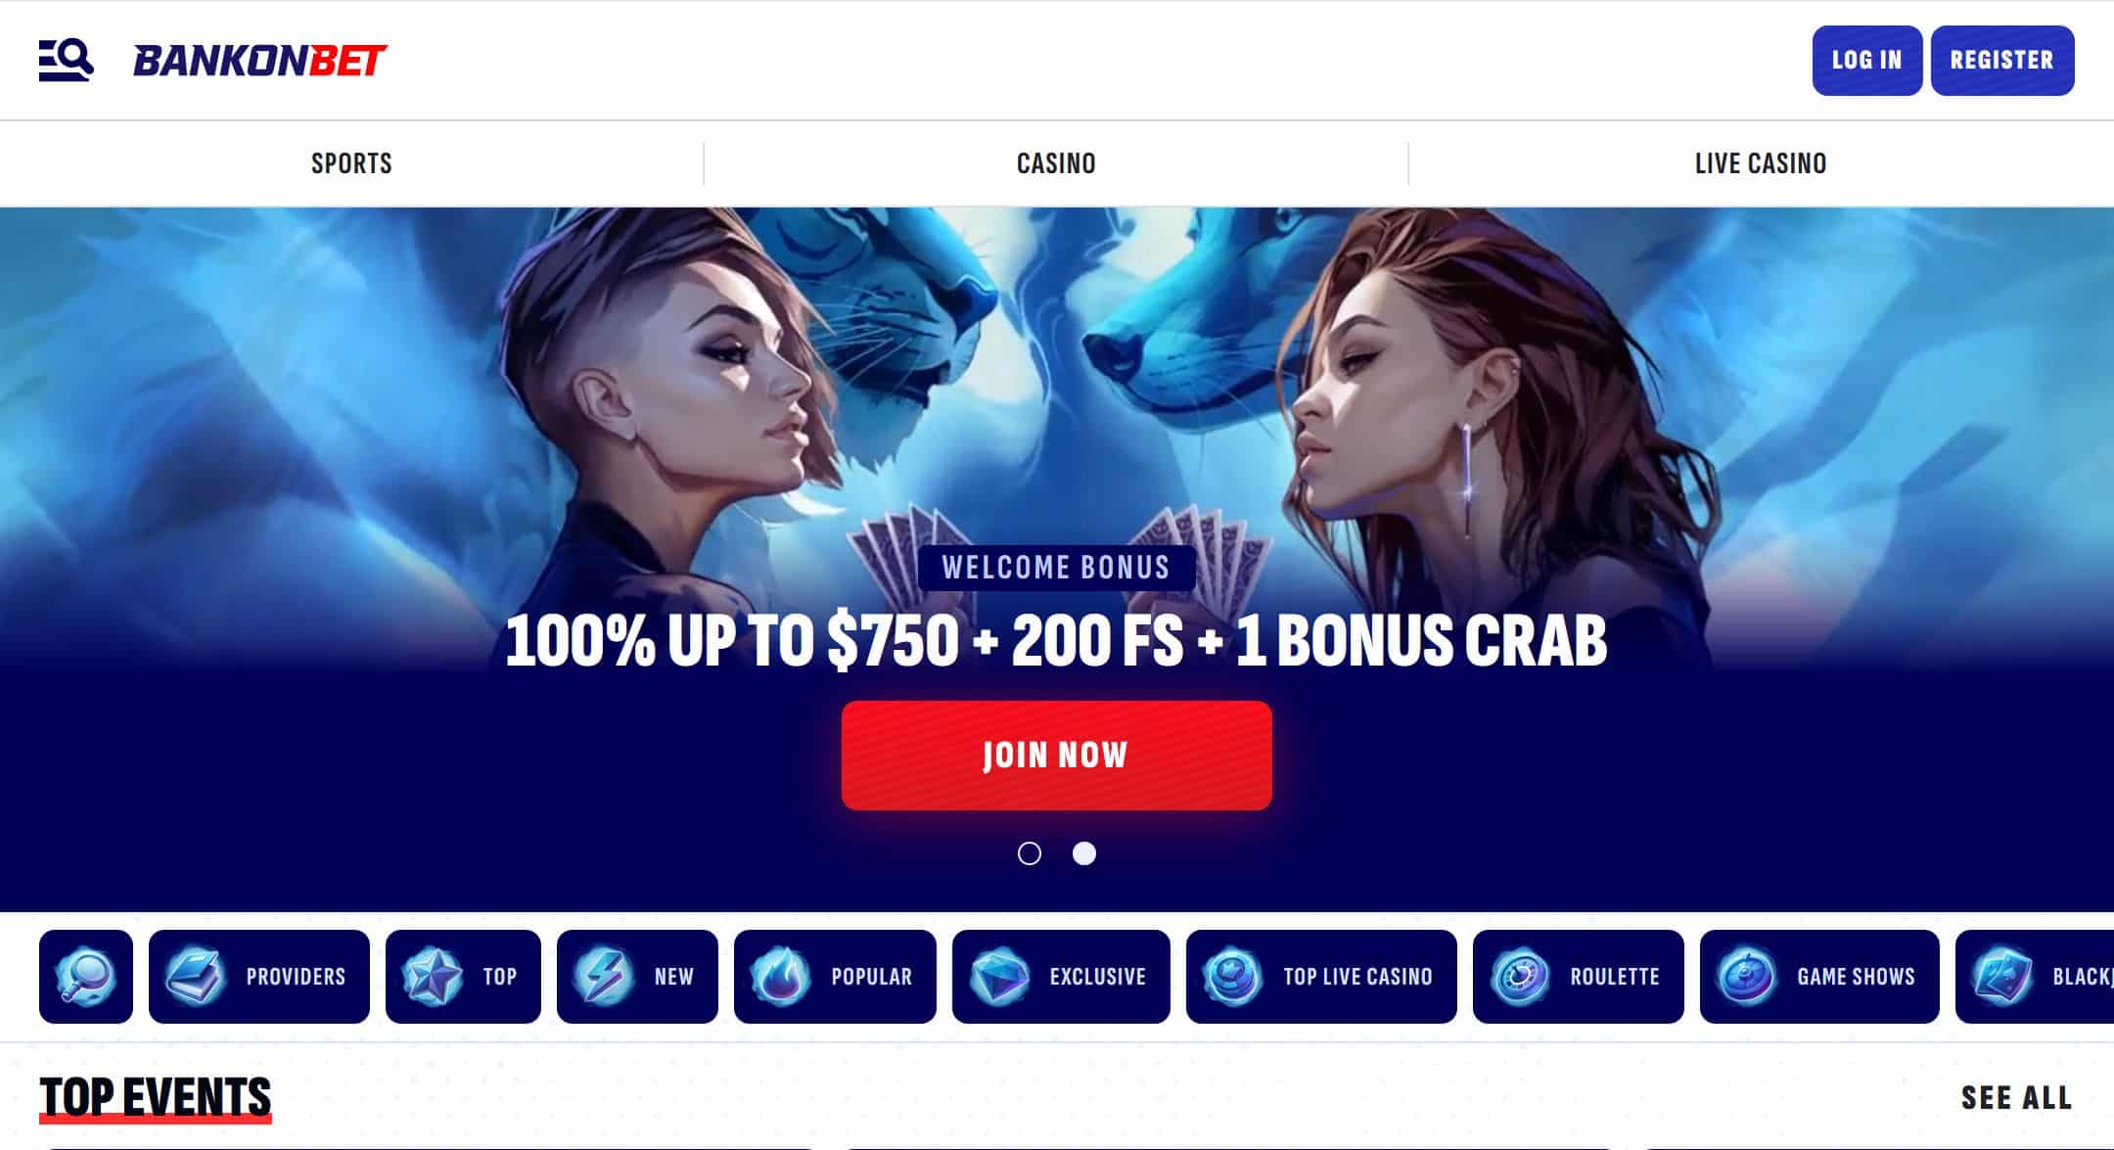2114x1150 pixels.
Task: Click the Log In button
Action: [1867, 61]
